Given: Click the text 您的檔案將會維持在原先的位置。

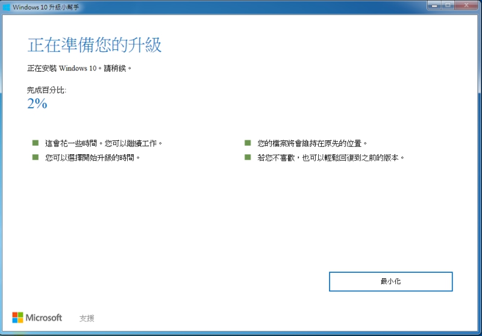Looking at the screenshot, I should (312, 143).
